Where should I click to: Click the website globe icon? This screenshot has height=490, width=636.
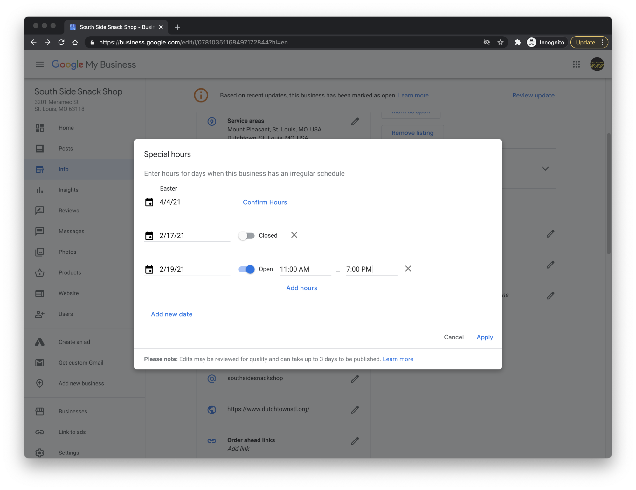tap(212, 410)
